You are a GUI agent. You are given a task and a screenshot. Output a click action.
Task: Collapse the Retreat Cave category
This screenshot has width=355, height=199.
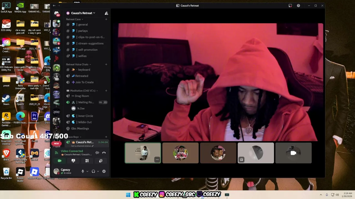pos(74,19)
